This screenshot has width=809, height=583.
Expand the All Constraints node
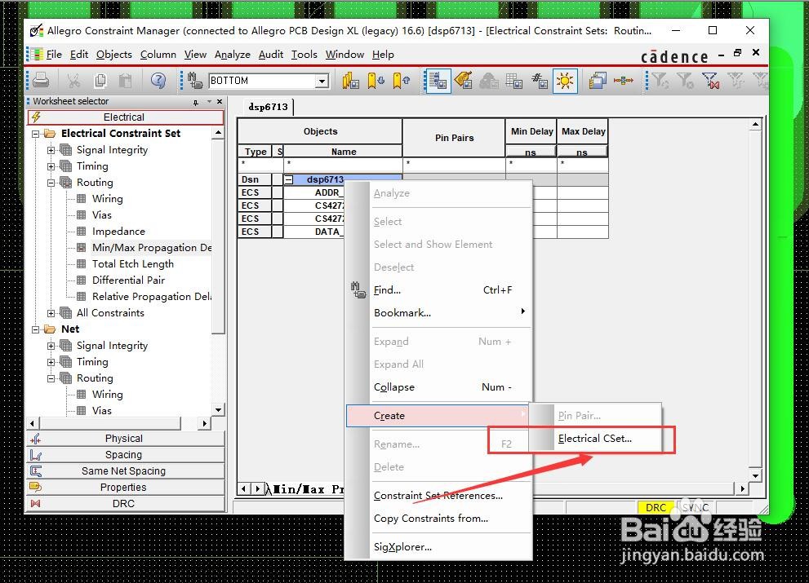pos(51,313)
